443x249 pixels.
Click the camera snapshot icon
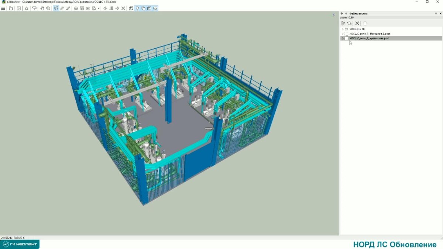tap(88, 8)
